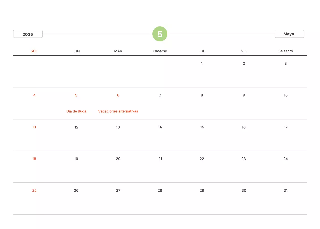Select date 14 in the grid

(160, 127)
